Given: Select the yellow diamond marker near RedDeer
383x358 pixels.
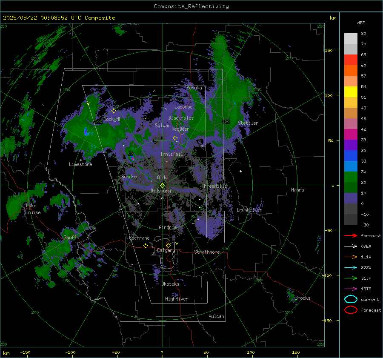Looking at the screenshot, I should pos(175,138).
